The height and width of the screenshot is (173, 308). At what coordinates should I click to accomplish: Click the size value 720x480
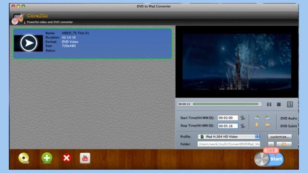(69, 46)
